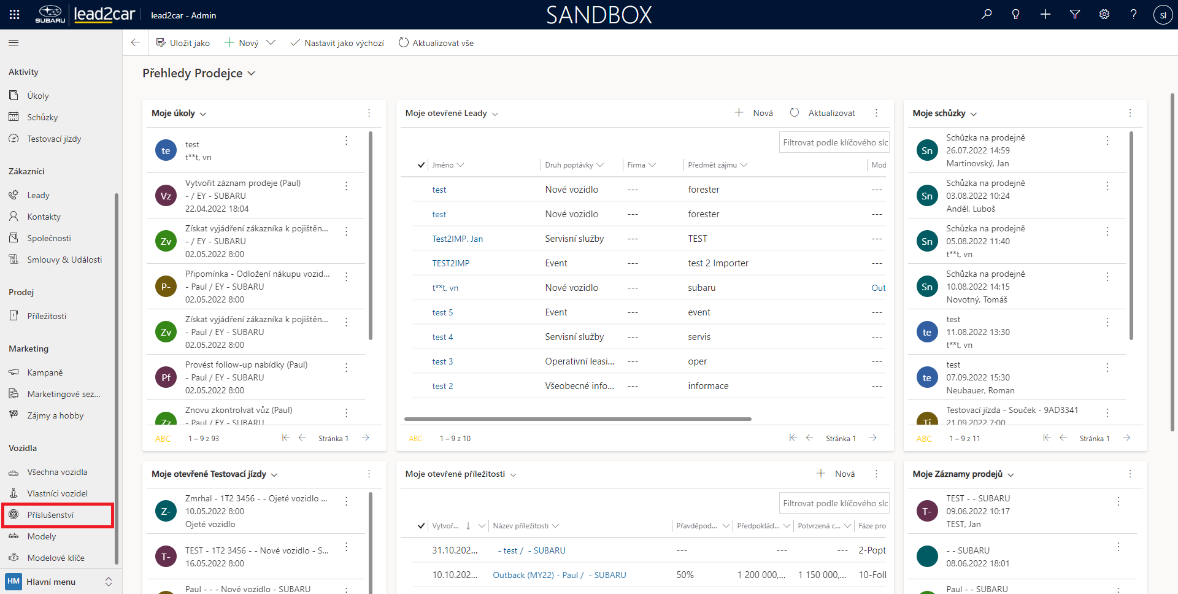
Task: Expand Moje úkoly view dropdown
Action: [203, 114]
